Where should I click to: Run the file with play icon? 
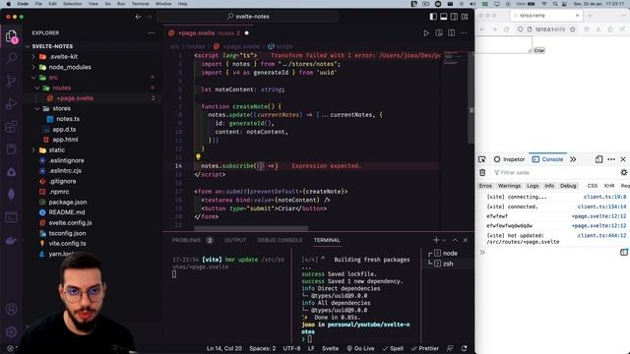pyautogui.click(x=426, y=32)
